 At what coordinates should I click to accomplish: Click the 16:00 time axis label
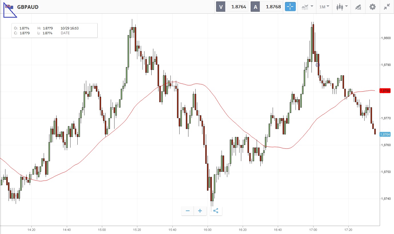208,229
